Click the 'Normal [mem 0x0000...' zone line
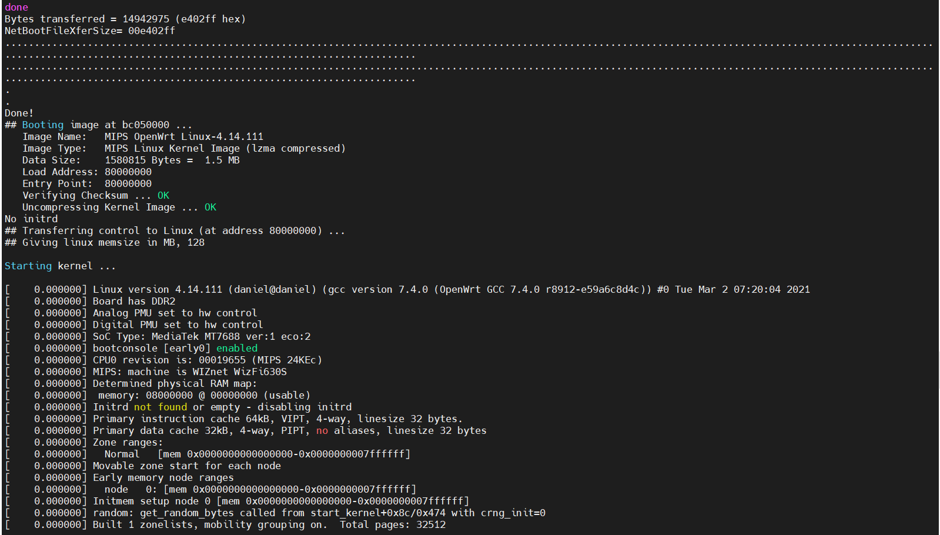Image resolution: width=940 pixels, height=535 pixels. 208,454
